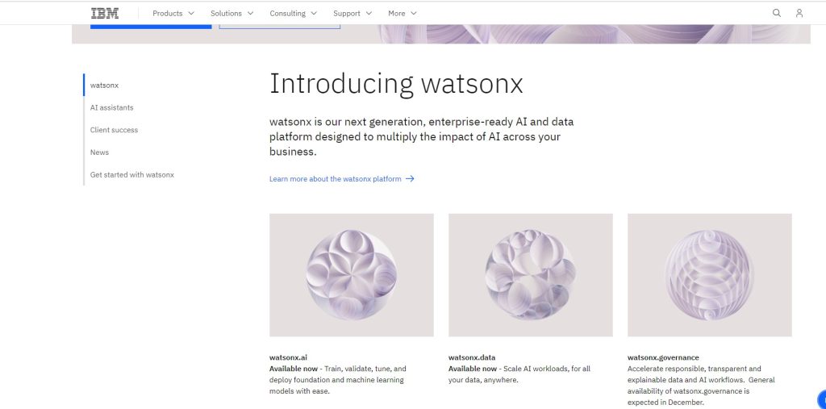826x409 pixels.
Task: Select News in the side navigation
Action: pos(99,152)
